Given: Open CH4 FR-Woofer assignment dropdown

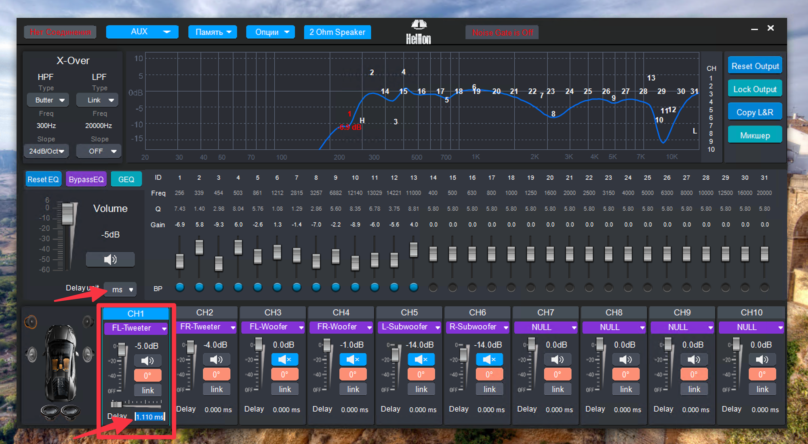Looking at the screenshot, I should [x=341, y=327].
